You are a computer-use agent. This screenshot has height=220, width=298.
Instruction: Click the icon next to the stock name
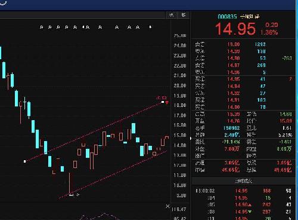click(x=257, y=17)
